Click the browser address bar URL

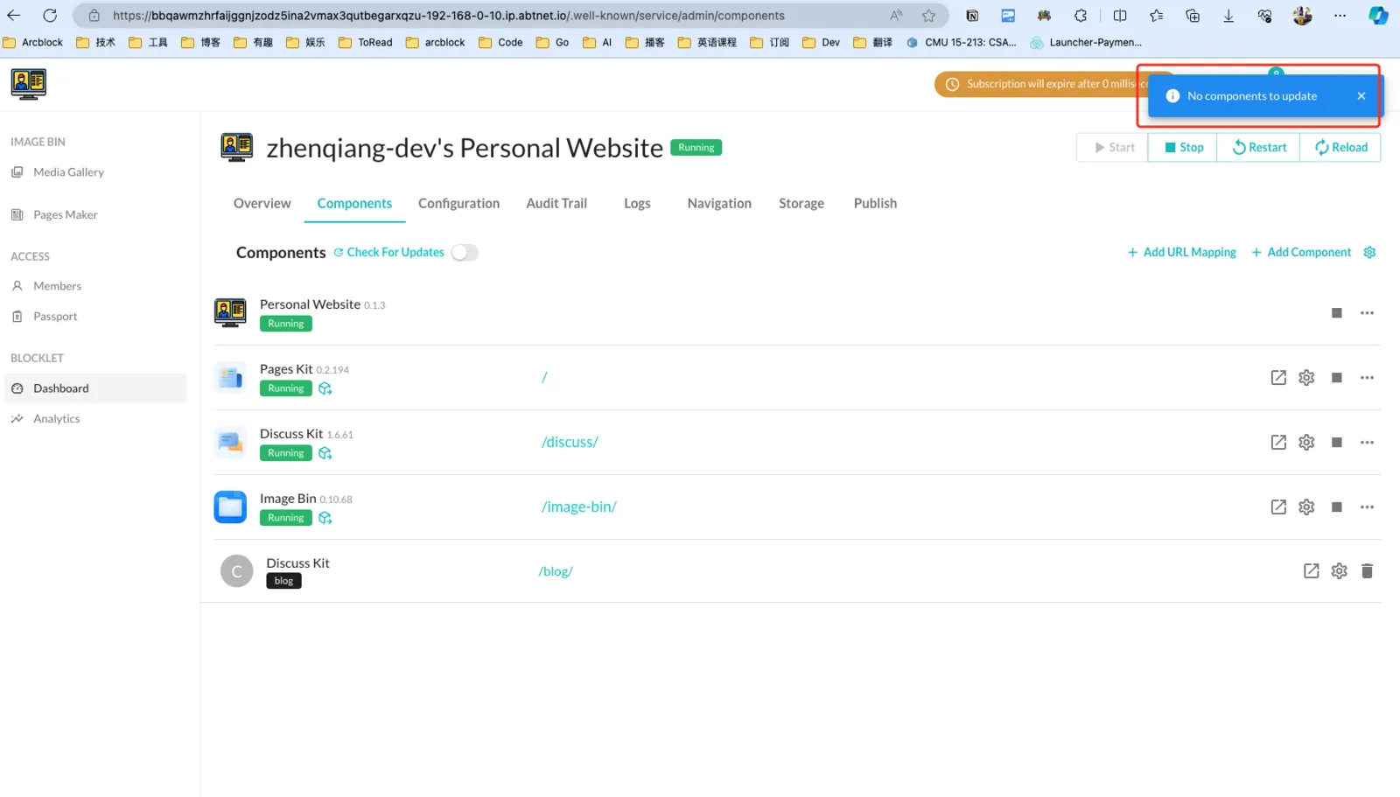(x=449, y=16)
